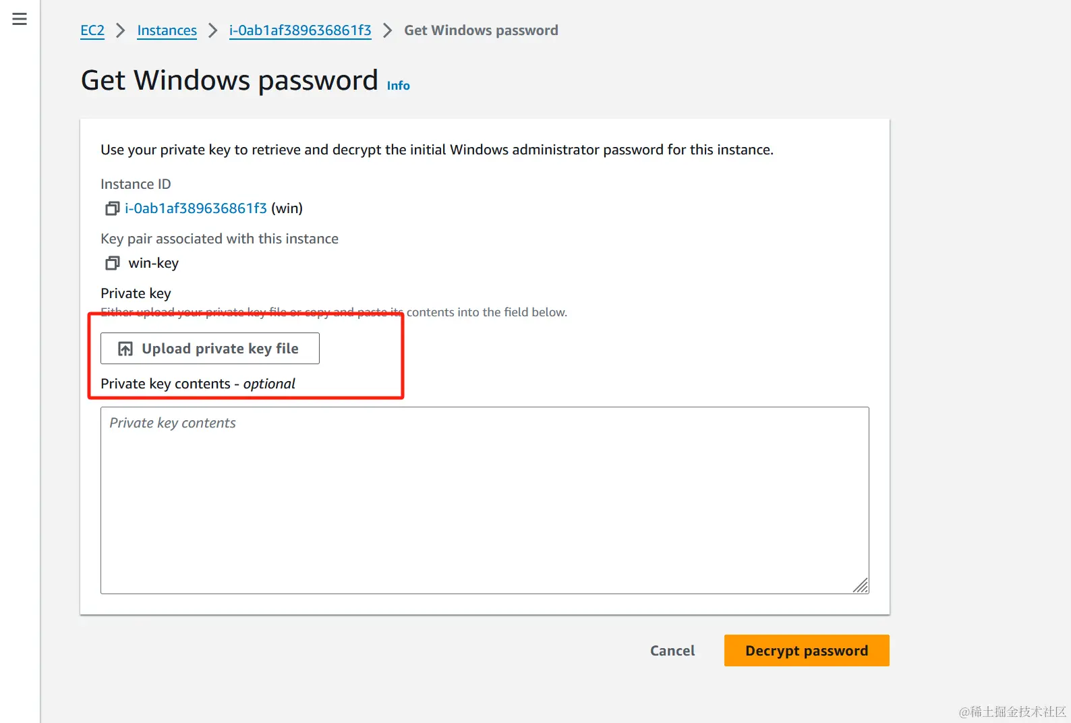Open the Info link beside the page title
Screen dimensions: 1071x723
pos(398,86)
